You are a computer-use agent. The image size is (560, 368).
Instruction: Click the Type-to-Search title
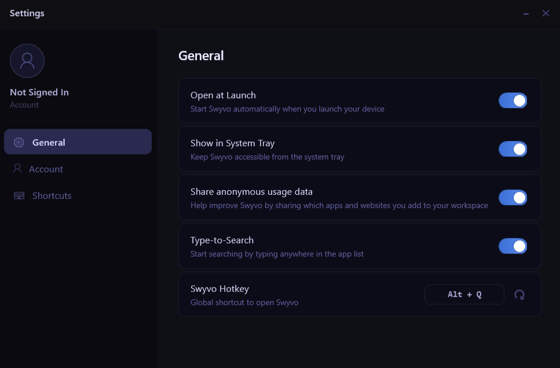coord(222,240)
